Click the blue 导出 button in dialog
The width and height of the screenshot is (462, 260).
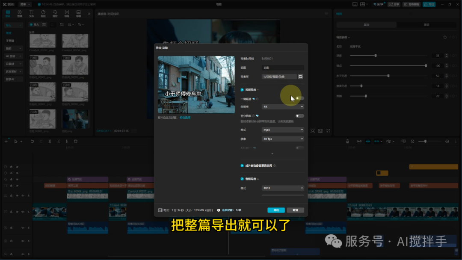pyautogui.click(x=276, y=210)
